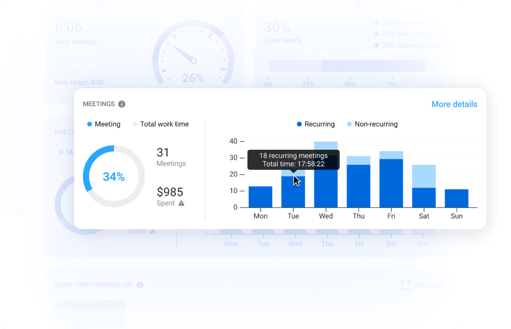Open More details for meetings
The width and height of the screenshot is (511, 329).
tap(454, 104)
